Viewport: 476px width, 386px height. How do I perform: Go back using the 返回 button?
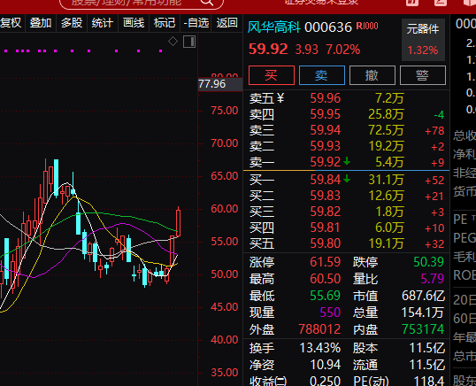point(226,23)
